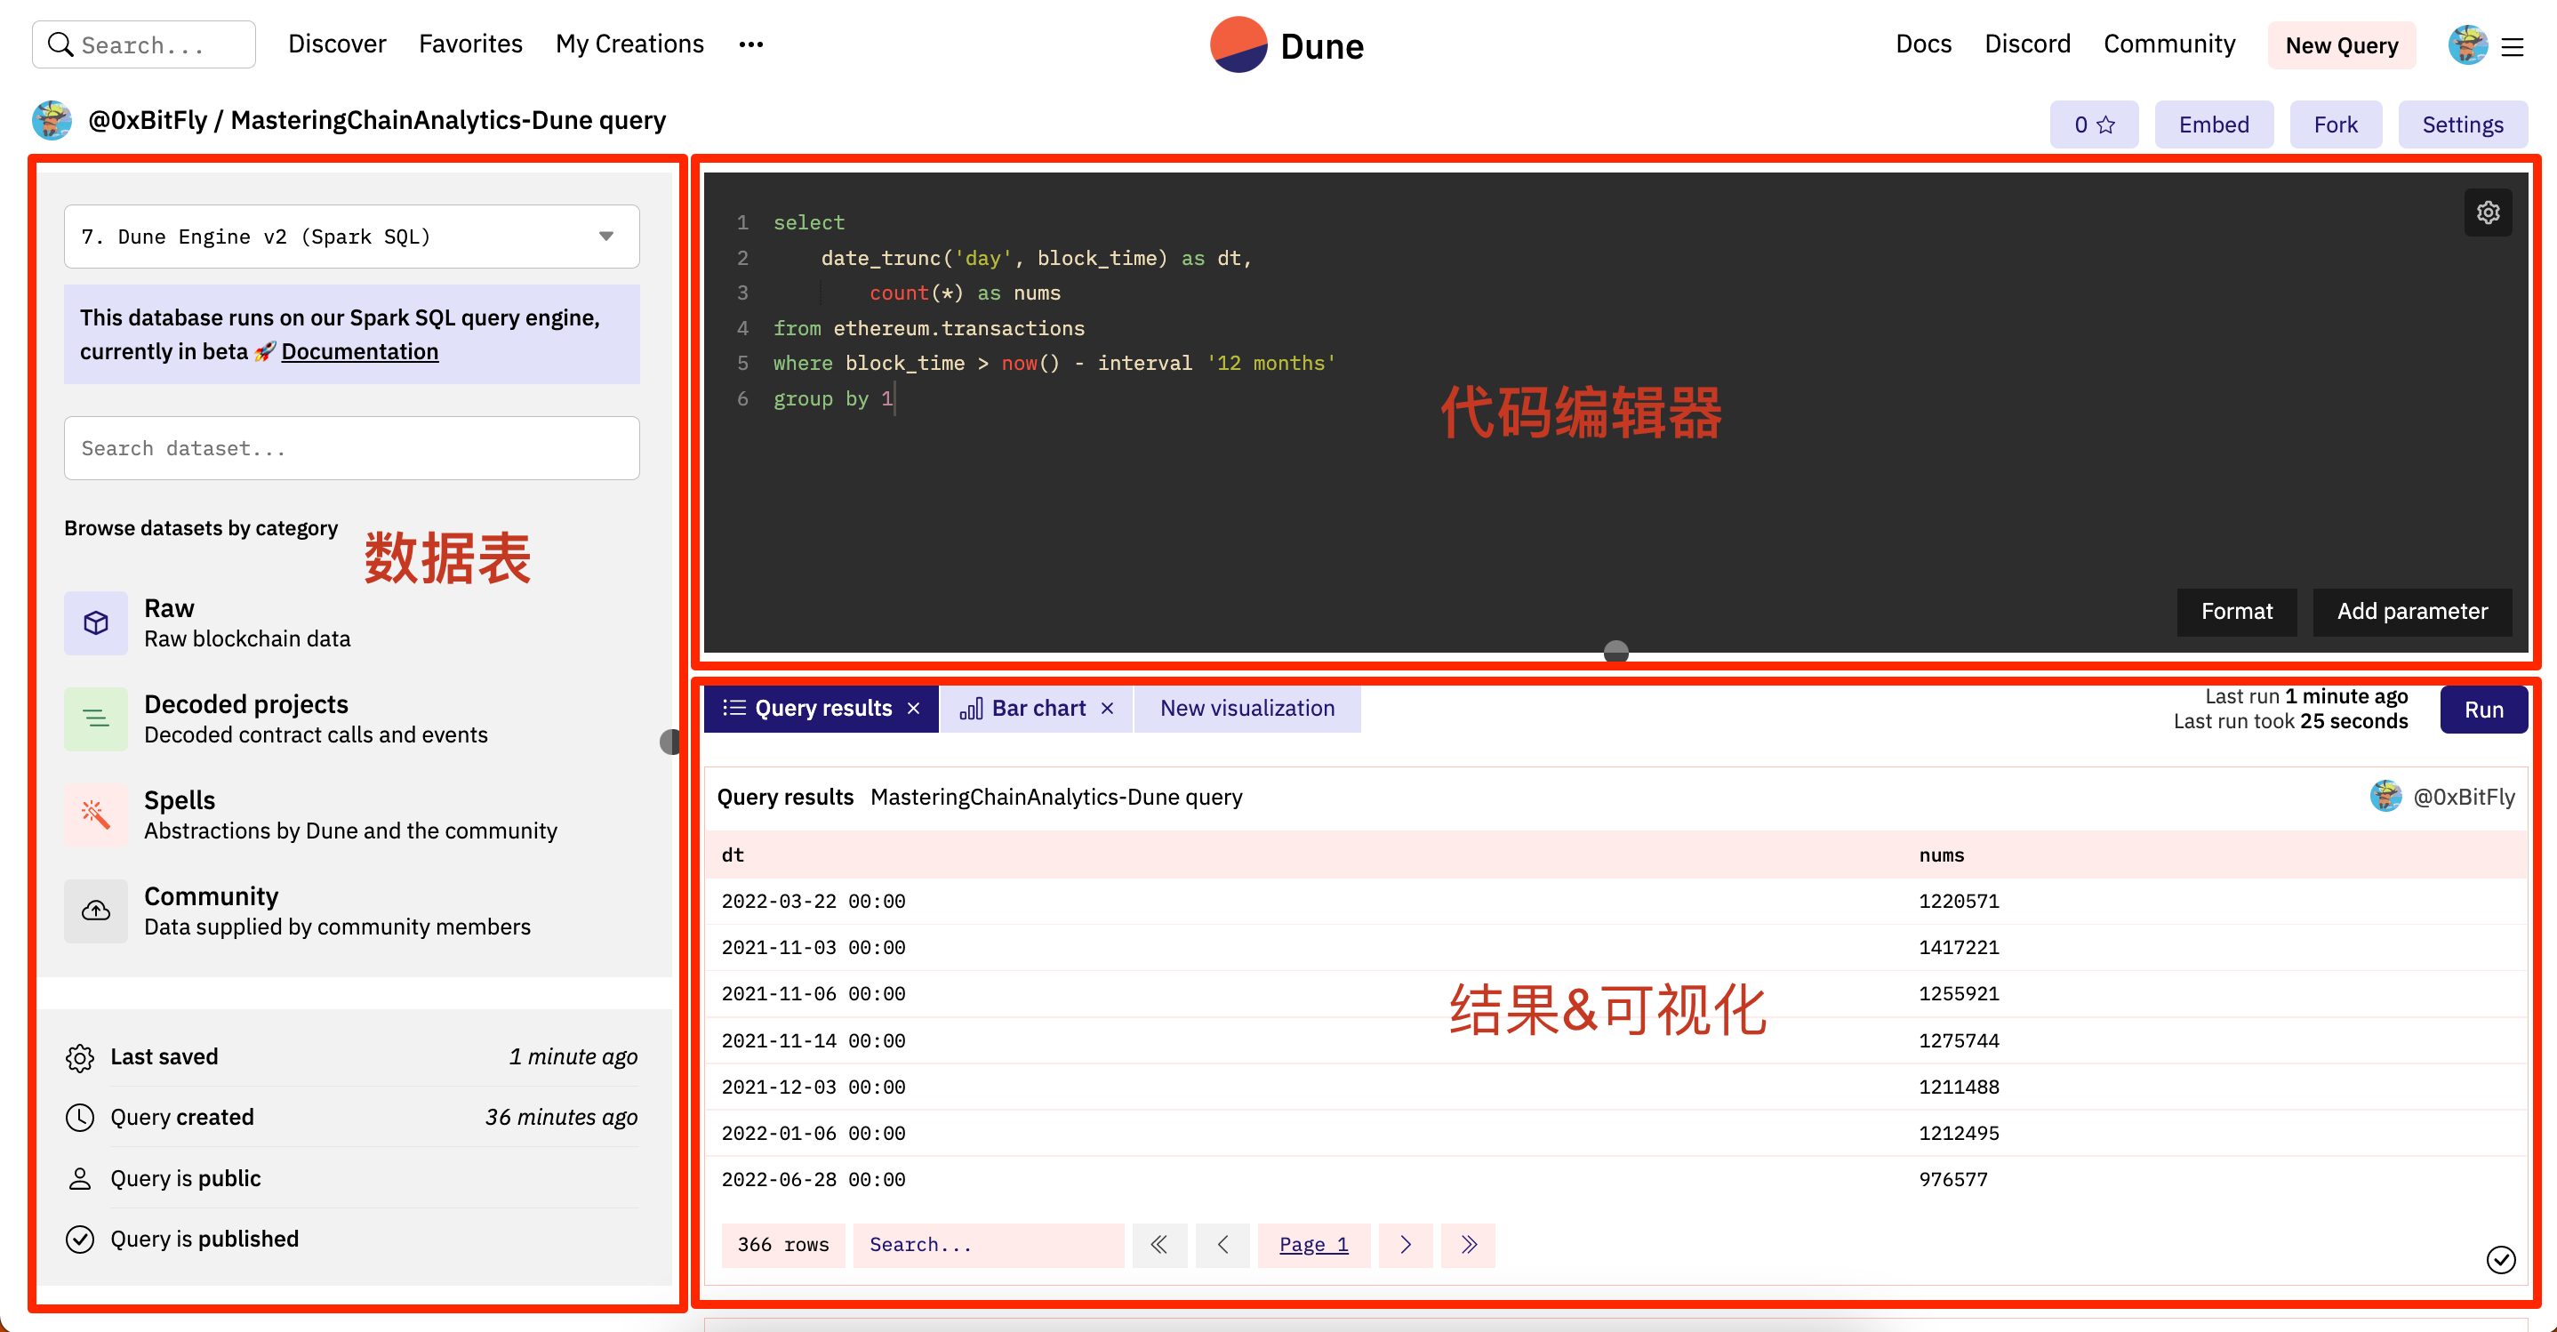Open the Dune Engine v2 dropdown
2557x1332 pixels.
pyautogui.click(x=351, y=237)
